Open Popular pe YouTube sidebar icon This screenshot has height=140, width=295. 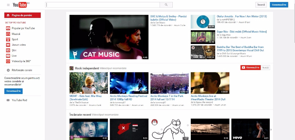tap(8, 28)
